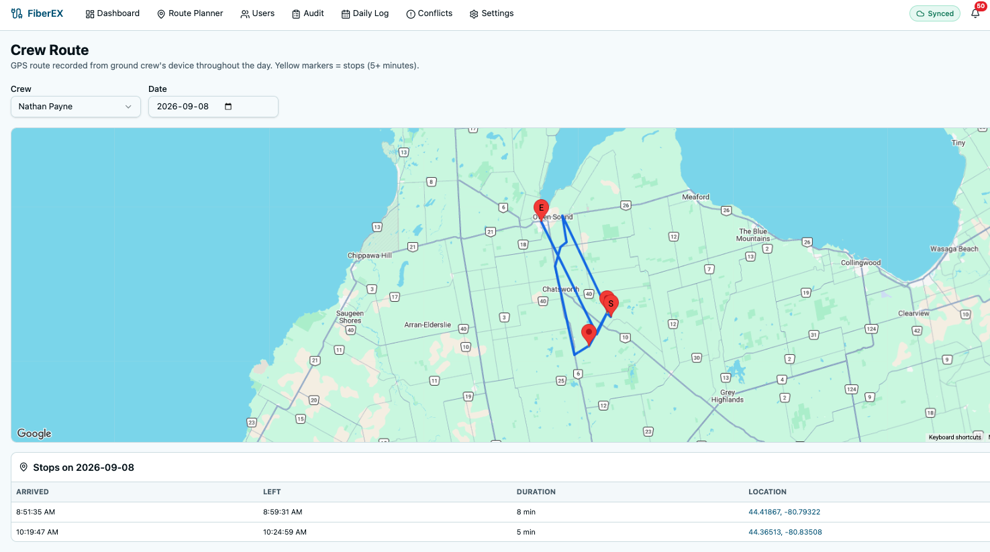Select the 8:59:31 AM left time
Screen dimensions: 990x552
tap(283, 512)
